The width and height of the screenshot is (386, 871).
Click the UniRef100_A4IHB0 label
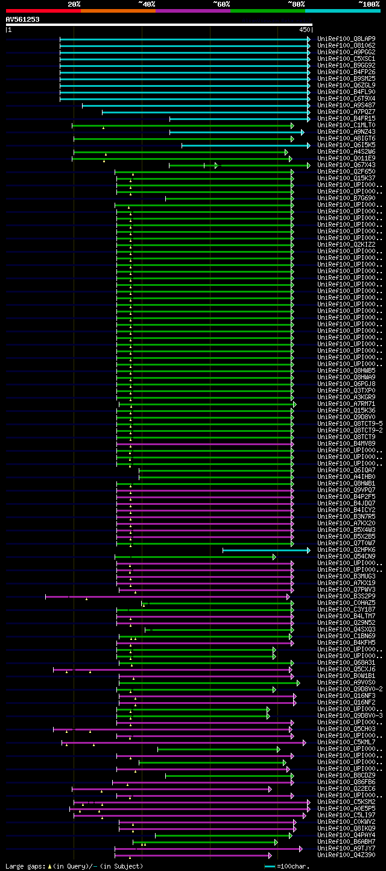click(x=346, y=477)
